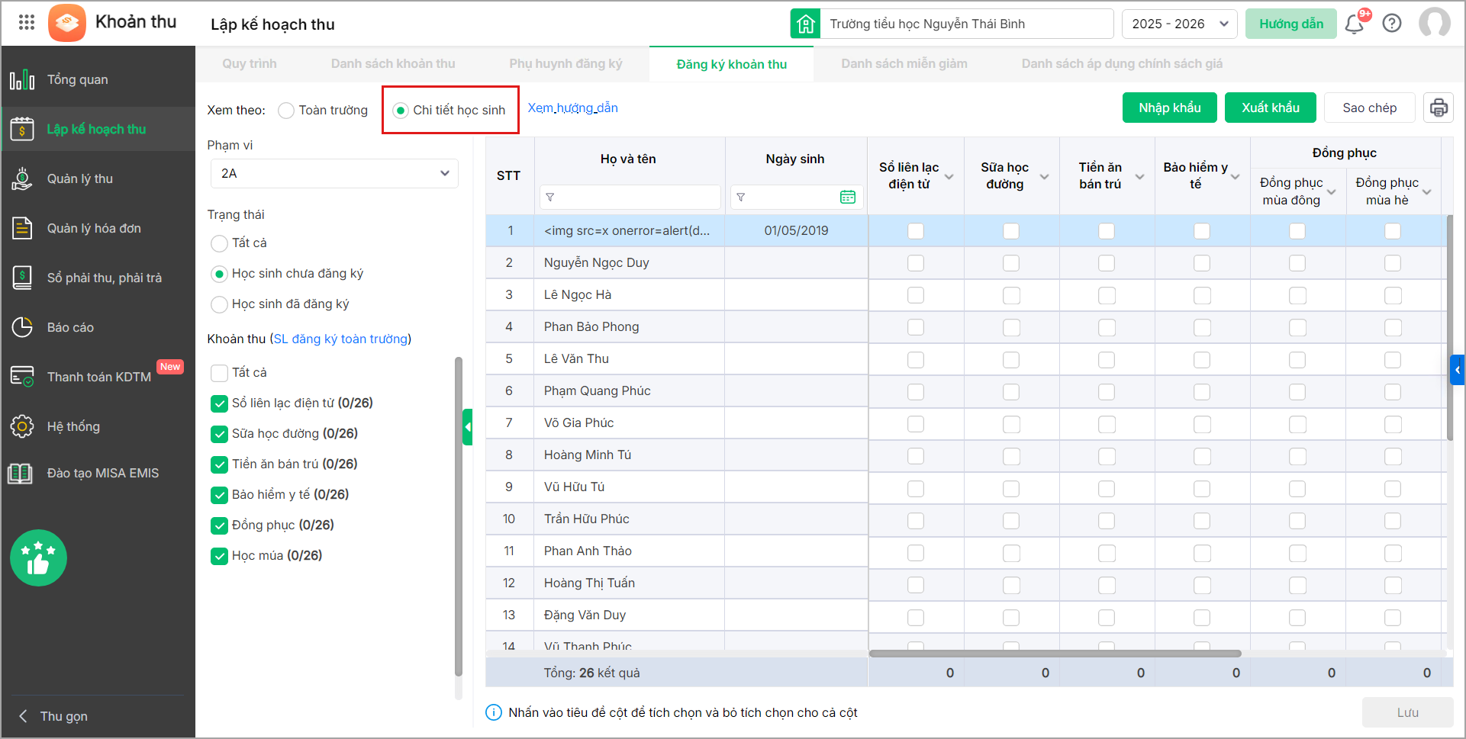Click the Quản lý hóa đơn document icon
The height and width of the screenshot is (739, 1466).
click(x=22, y=228)
